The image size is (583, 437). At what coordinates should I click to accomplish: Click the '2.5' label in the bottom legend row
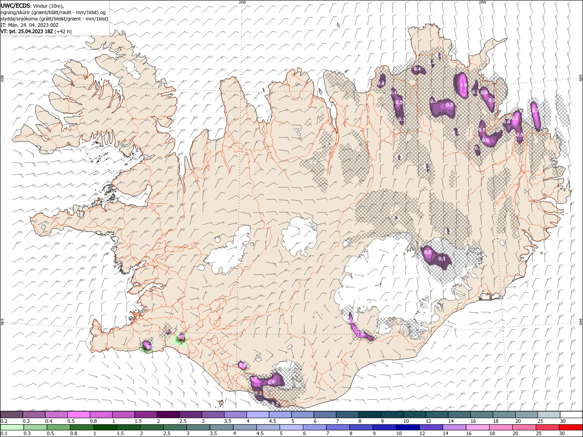click(x=166, y=433)
